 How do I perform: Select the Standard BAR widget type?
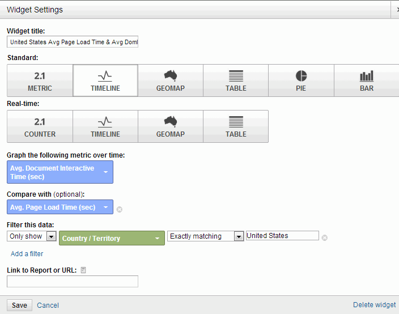(x=367, y=80)
